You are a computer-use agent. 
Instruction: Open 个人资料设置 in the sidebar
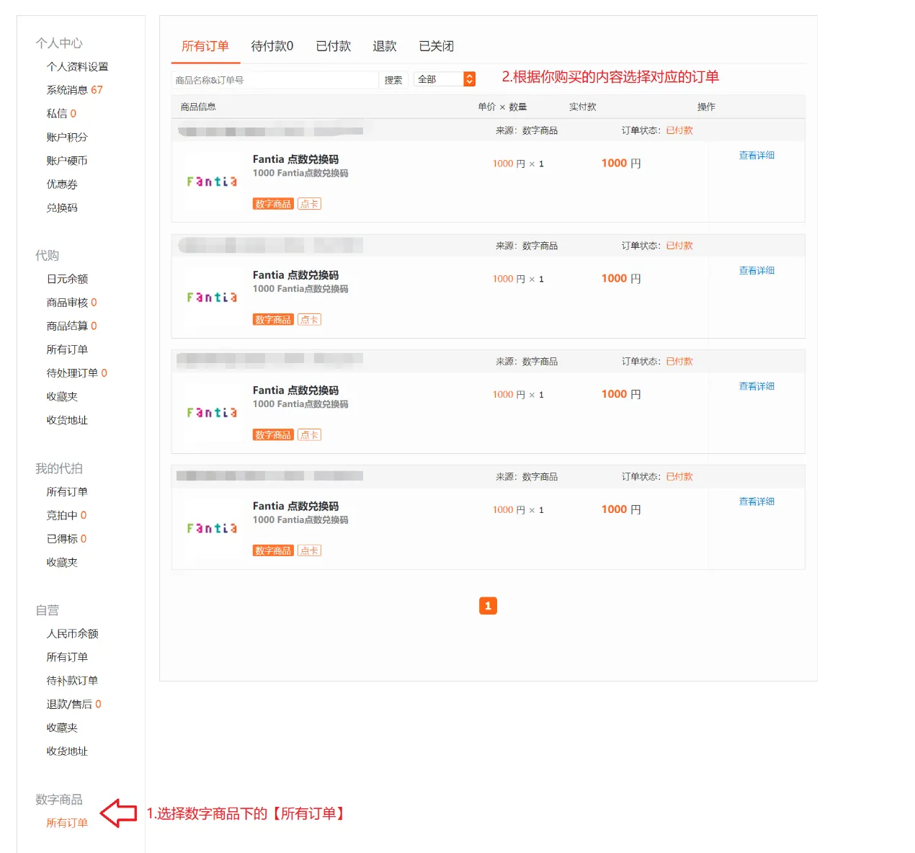(x=77, y=66)
